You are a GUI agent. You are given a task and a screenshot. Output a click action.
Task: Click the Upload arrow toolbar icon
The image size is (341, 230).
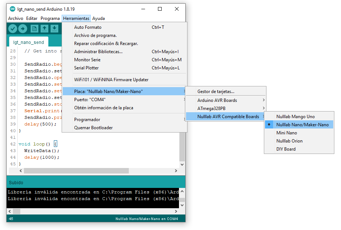click(x=23, y=28)
